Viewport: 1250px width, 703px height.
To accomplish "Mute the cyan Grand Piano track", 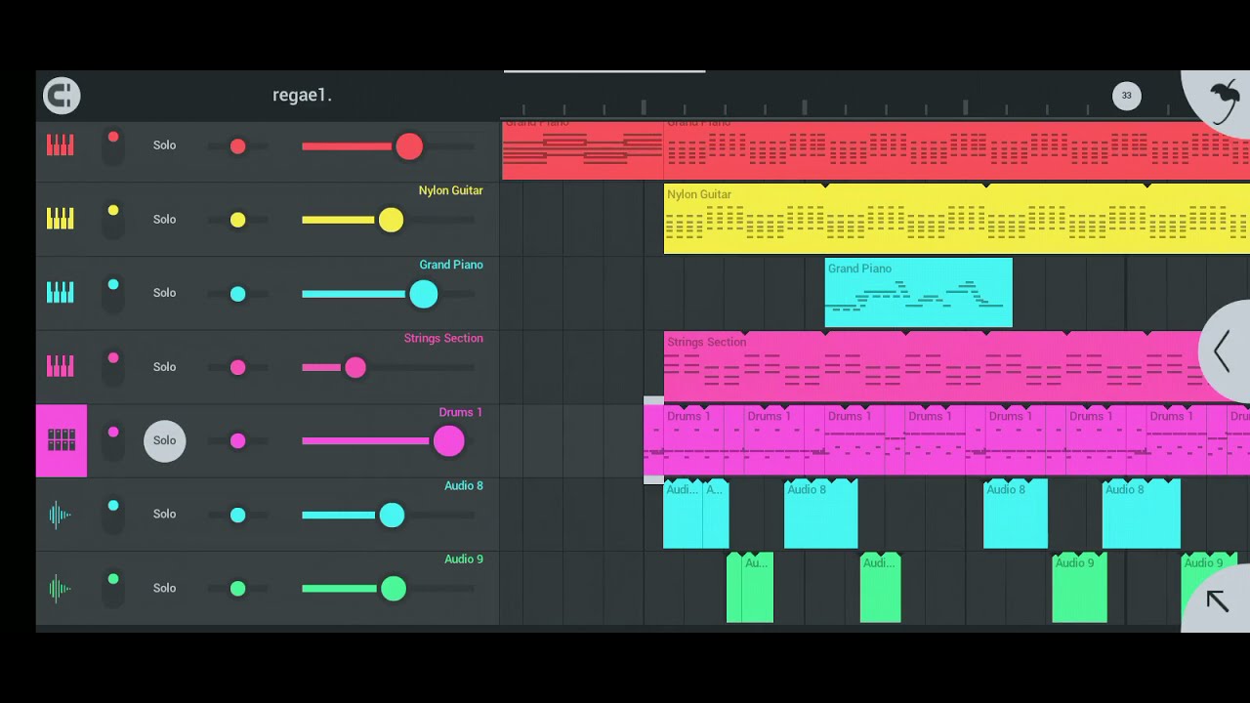I will tap(113, 293).
